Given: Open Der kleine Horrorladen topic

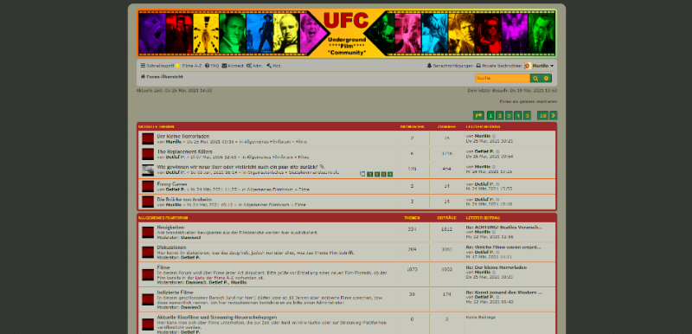Looking at the screenshot, I should click(x=183, y=137).
